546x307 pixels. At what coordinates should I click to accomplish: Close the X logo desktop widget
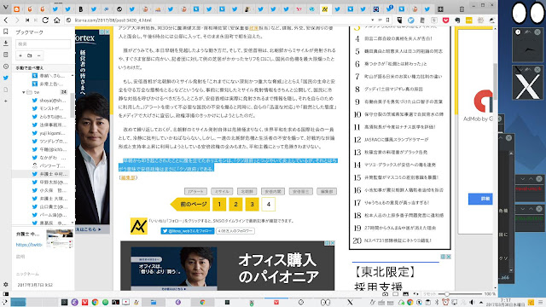point(537,70)
